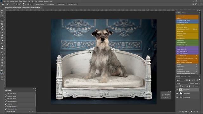Run the PORTRAITURE action

click(x=187, y=16)
